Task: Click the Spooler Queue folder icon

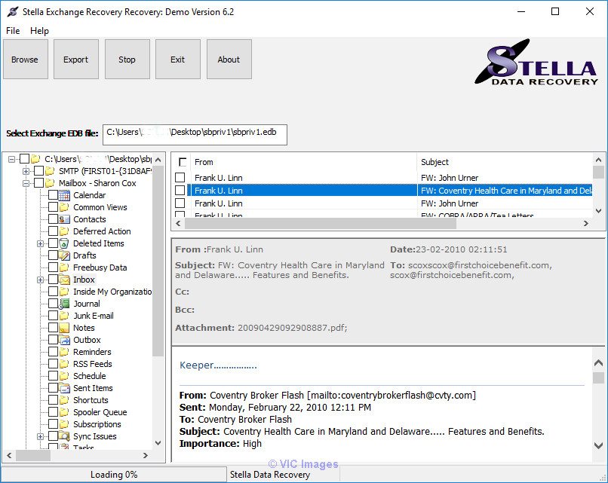Action: (x=64, y=412)
